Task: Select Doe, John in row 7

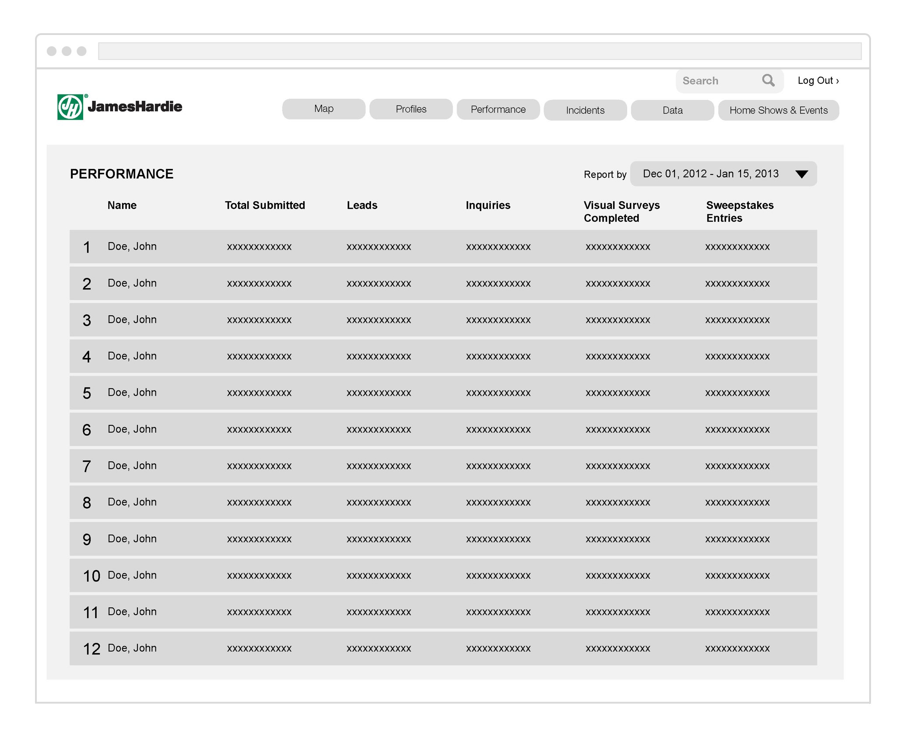Action: coord(132,466)
